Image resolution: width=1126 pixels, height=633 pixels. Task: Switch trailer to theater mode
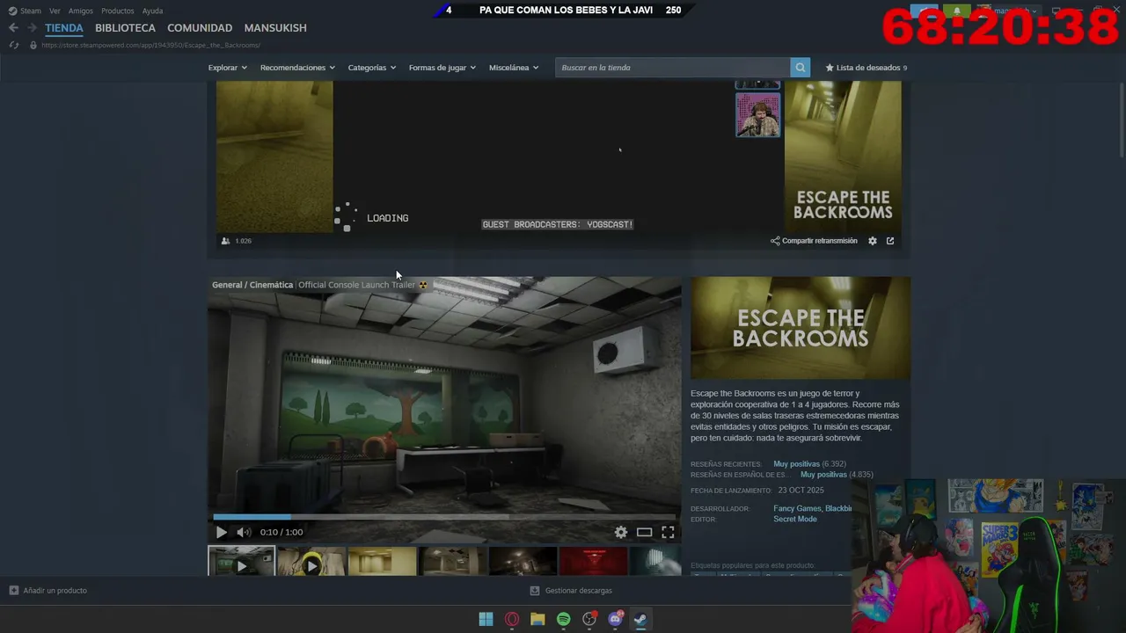[645, 532]
